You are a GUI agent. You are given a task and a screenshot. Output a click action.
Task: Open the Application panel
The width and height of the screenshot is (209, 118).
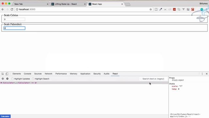85,74
